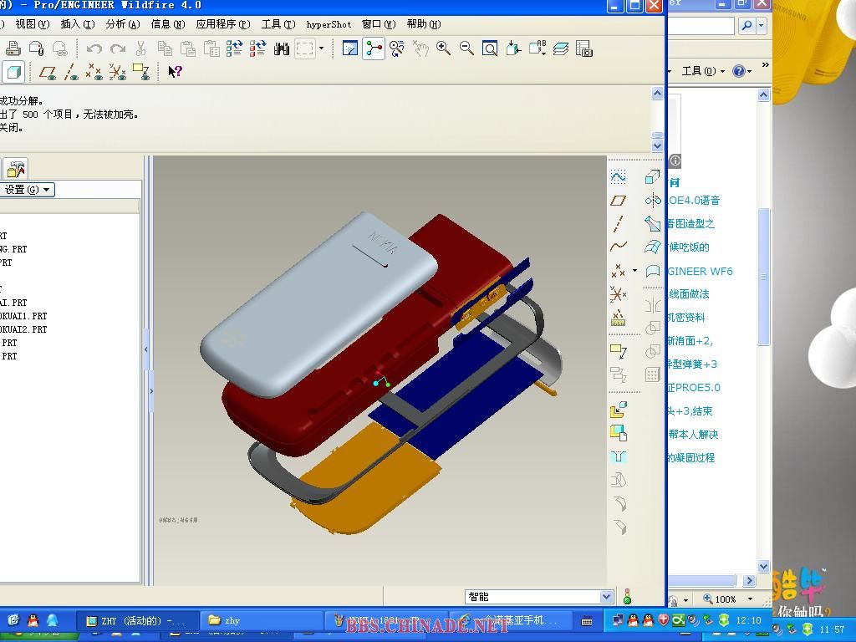This screenshot has height=642, width=856.
Task: Toggle coordinate systems display
Action: [117, 72]
